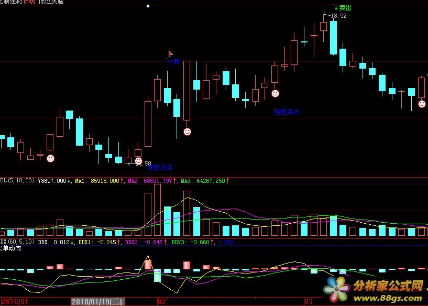Screen dimensions: 428x306
Task: Click smiley above the middle 绝密买点 label
Action: click(x=275, y=94)
